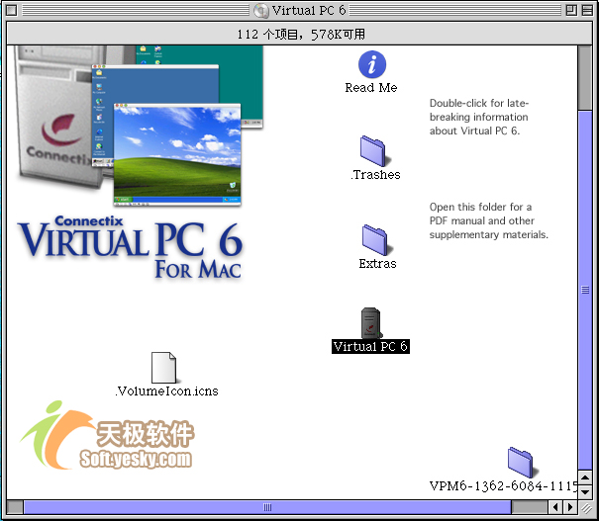Click the horizontal scrollbar right arrow
Viewport: 599px width, 521px height.
click(570, 507)
